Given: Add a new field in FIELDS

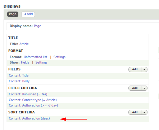Looking at the screenshot, I should 135,69.
